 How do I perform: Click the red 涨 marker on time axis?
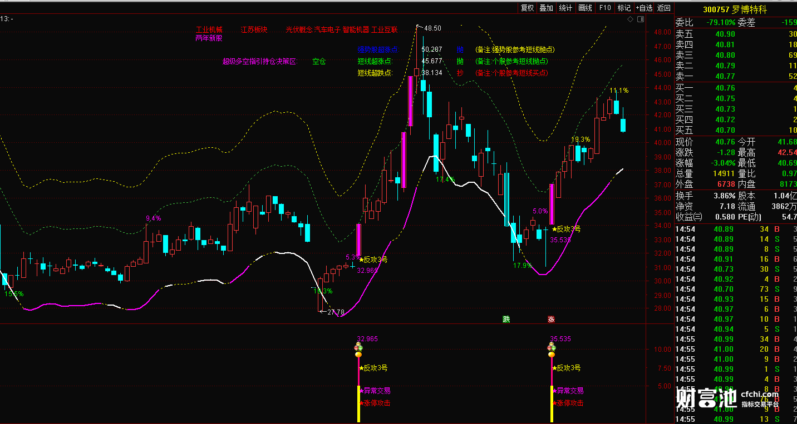coord(551,319)
